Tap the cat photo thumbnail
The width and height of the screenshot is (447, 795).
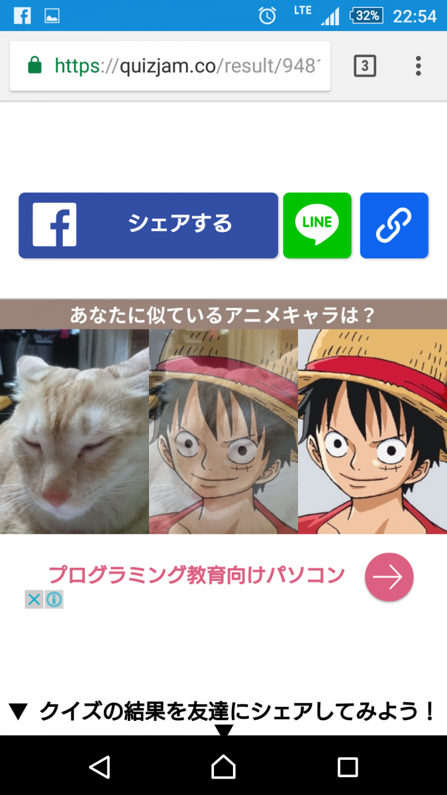(x=74, y=431)
